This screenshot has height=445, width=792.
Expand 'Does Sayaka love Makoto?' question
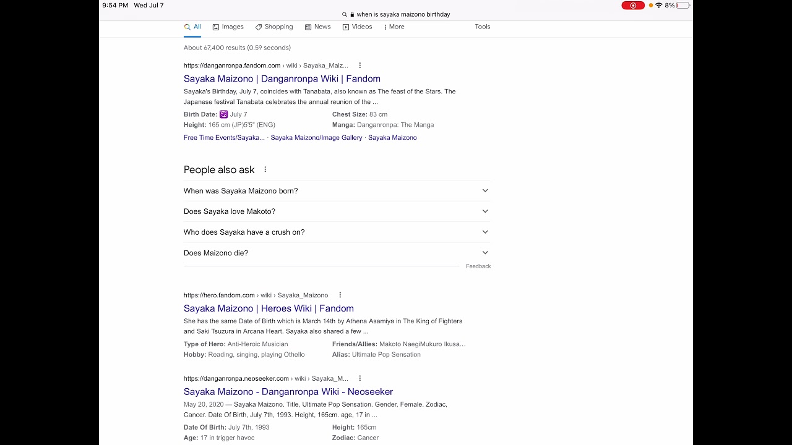[x=337, y=211]
